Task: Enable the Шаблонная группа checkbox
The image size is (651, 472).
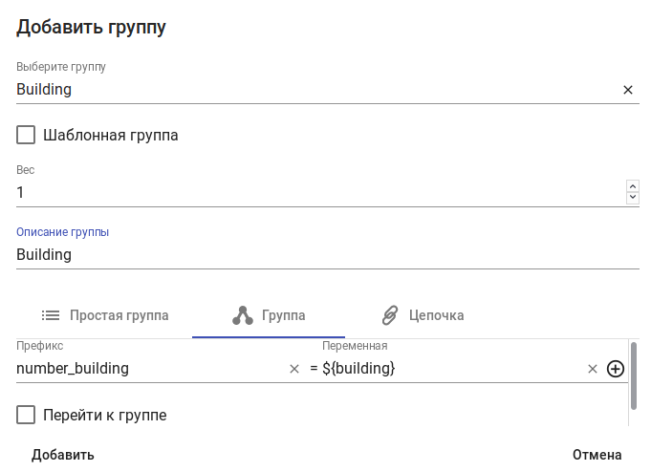Action: pyautogui.click(x=26, y=136)
